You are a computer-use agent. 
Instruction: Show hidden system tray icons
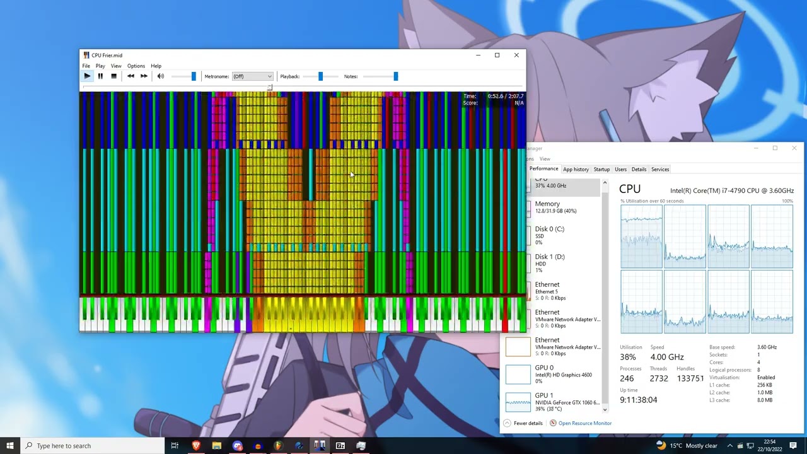coord(730,446)
